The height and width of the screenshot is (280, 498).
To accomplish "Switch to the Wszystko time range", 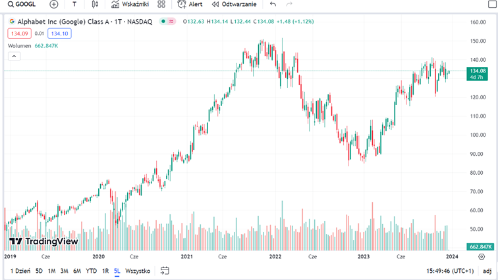I will tap(138, 271).
